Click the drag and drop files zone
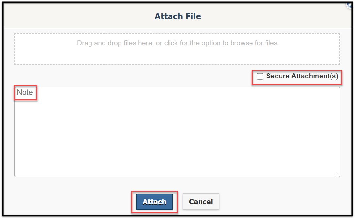The image size is (355, 219). coord(177,49)
